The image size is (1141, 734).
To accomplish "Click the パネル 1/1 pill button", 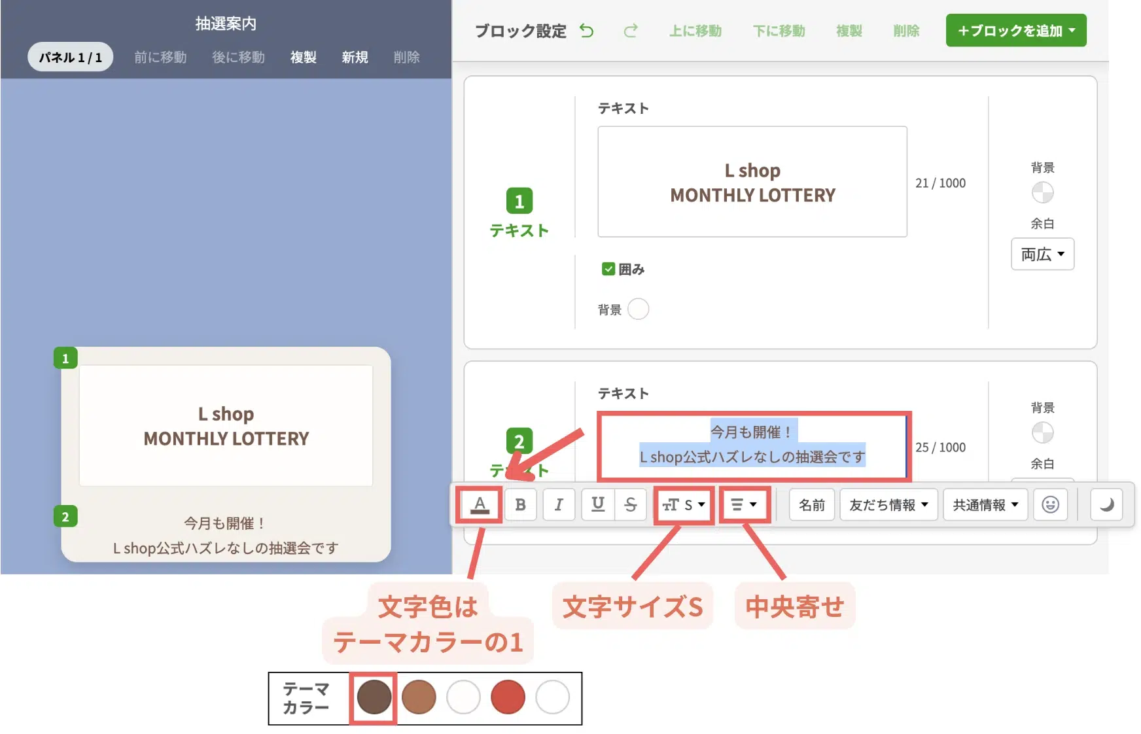I will 70,58.
